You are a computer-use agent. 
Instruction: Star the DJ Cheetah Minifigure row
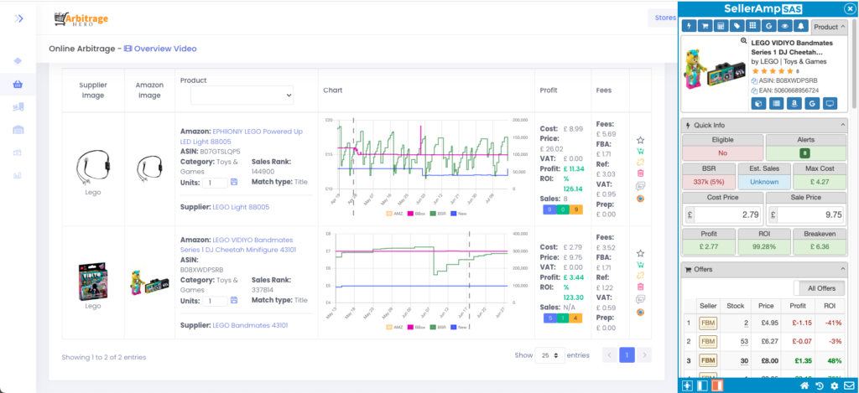(640, 253)
